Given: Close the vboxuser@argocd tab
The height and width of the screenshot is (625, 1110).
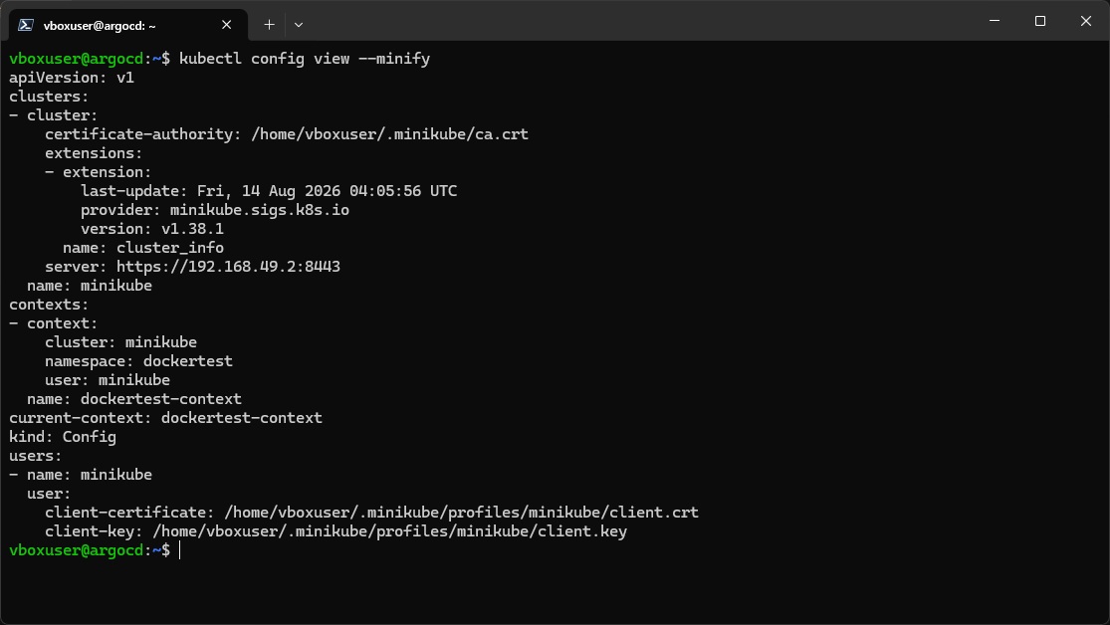Looking at the screenshot, I should (227, 25).
